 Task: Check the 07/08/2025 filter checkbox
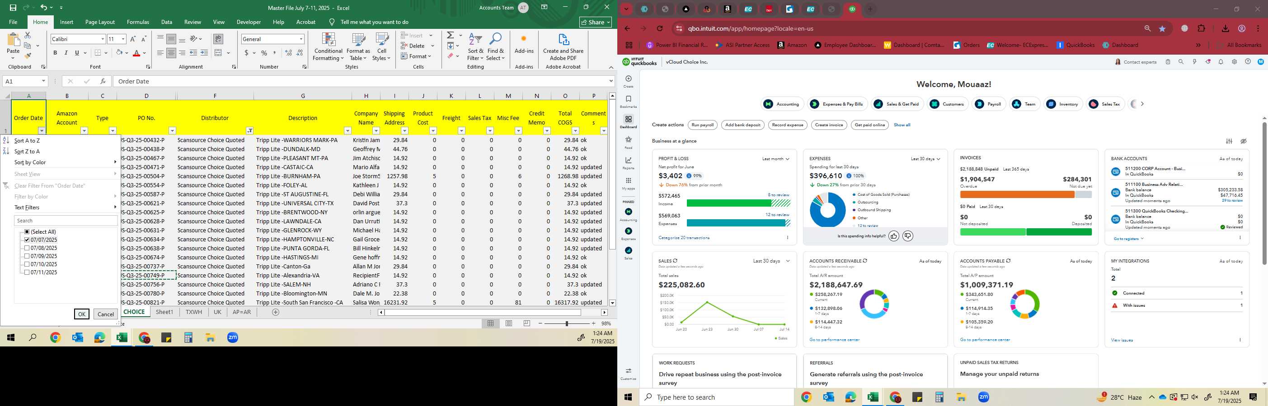coord(27,248)
